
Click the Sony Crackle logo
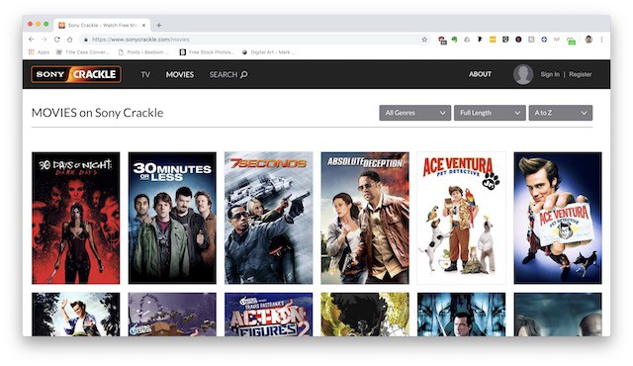click(76, 74)
